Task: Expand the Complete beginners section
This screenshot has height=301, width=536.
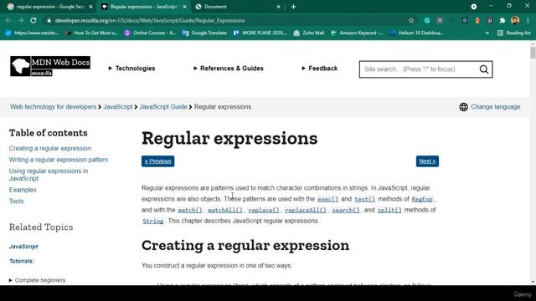Action: pyautogui.click(x=37, y=280)
